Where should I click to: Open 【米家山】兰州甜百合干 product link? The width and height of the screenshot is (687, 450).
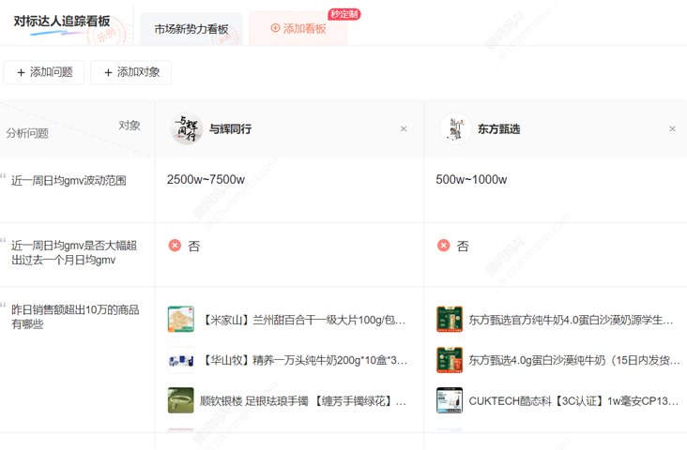[303, 320]
